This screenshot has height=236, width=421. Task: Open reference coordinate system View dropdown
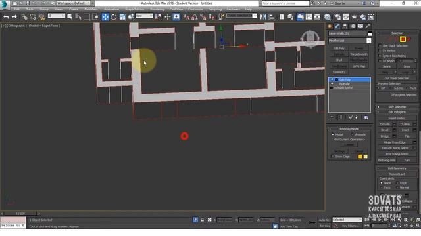click(144, 16)
